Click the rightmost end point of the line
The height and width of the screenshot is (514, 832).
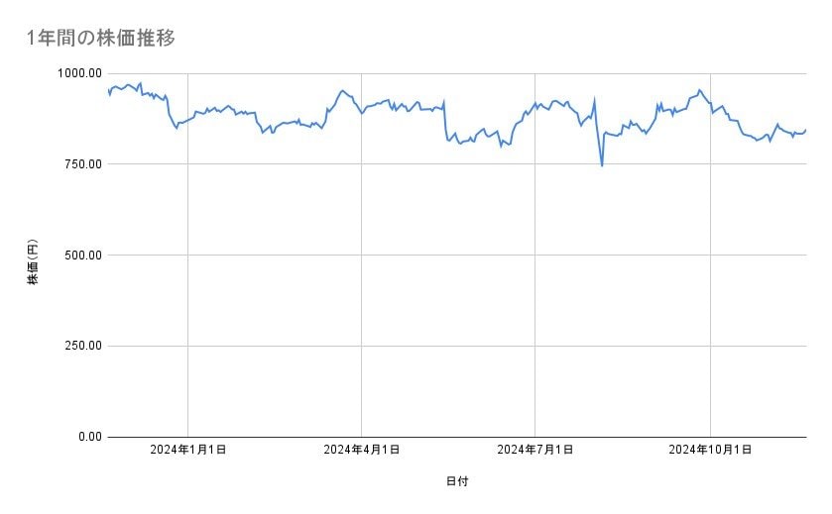pos(805,130)
